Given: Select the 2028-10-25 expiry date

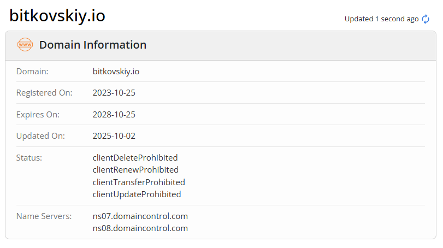Looking at the screenshot, I should pyautogui.click(x=114, y=115).
